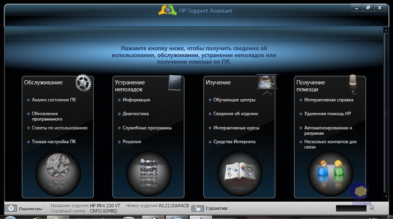This screenshot has width=393, height=219.
Task: Open Советы по использованию
Action: tap(60, 128)
